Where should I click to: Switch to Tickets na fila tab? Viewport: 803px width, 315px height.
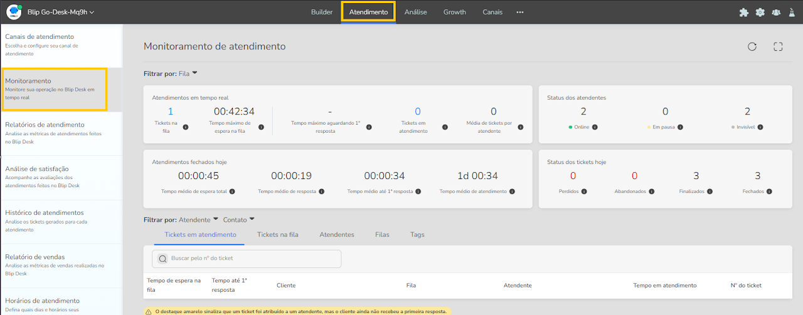pyautogui.click(x=277, y=234)
